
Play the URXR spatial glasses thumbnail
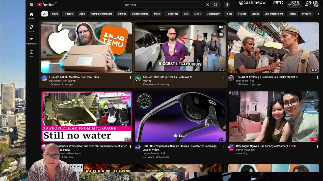coord(180,117)
